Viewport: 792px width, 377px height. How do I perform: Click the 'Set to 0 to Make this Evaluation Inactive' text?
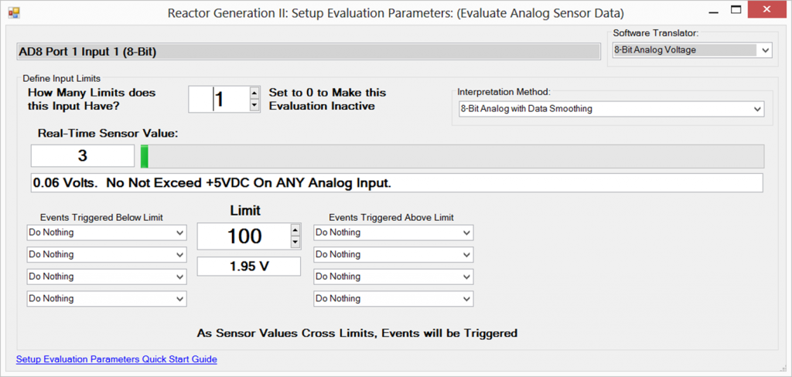coord(327,100)
